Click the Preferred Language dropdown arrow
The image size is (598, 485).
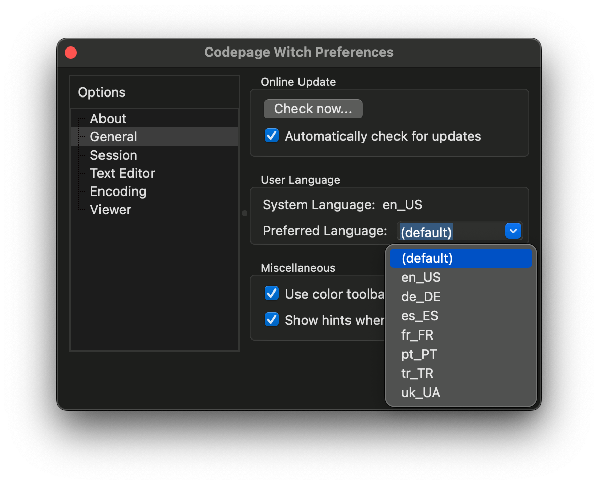click(x=513, y=231)
